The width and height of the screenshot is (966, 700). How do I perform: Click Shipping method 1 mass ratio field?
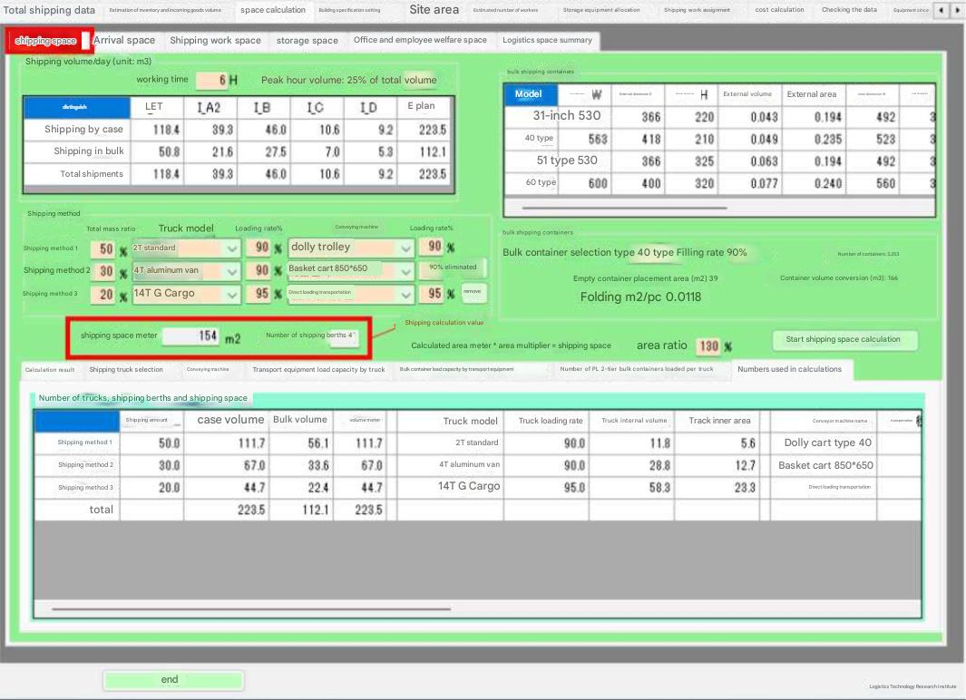pos(106,249)
